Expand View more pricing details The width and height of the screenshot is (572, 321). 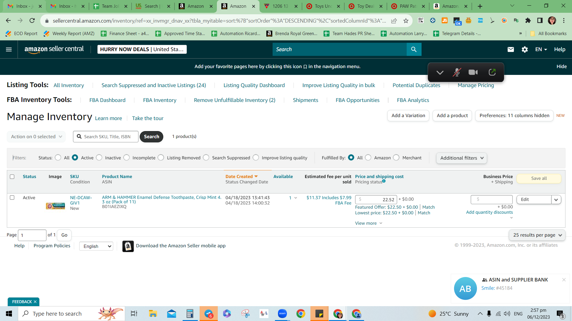pyautogui.click(x=369, y=223)
